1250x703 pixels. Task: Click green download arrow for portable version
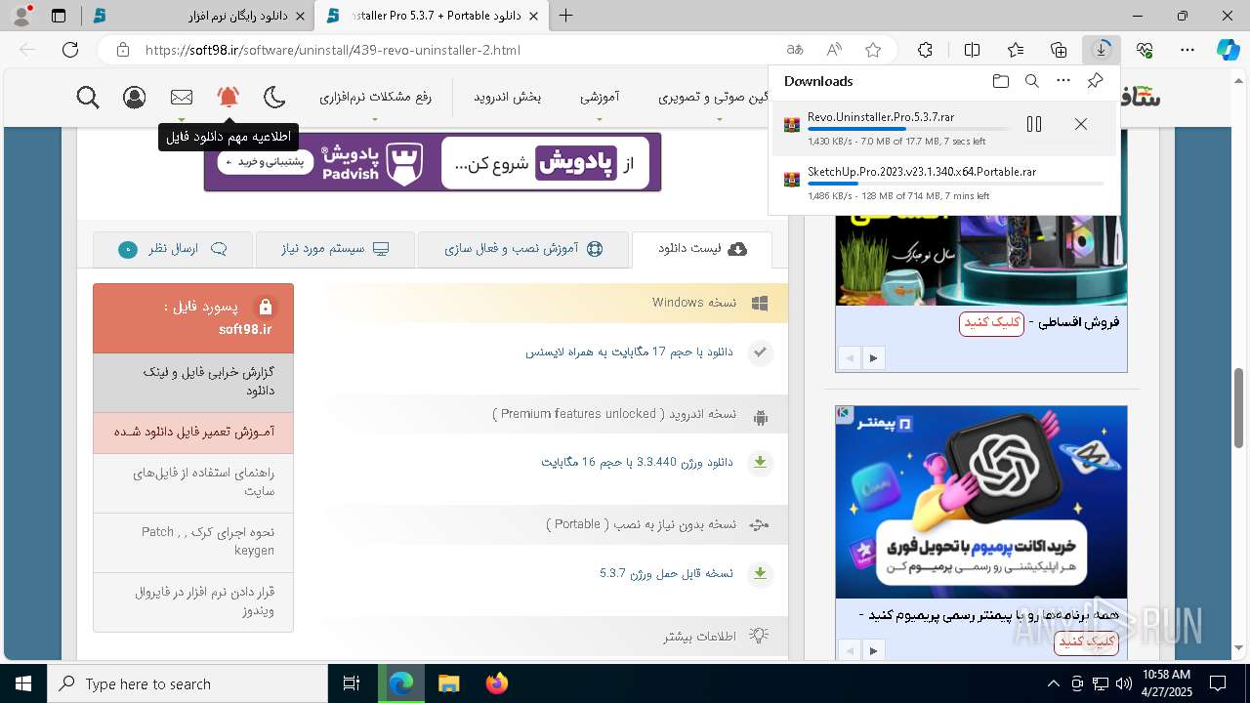click(x=760, y=573)
